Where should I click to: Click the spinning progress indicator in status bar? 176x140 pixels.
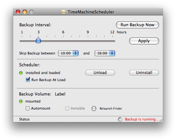120,119
